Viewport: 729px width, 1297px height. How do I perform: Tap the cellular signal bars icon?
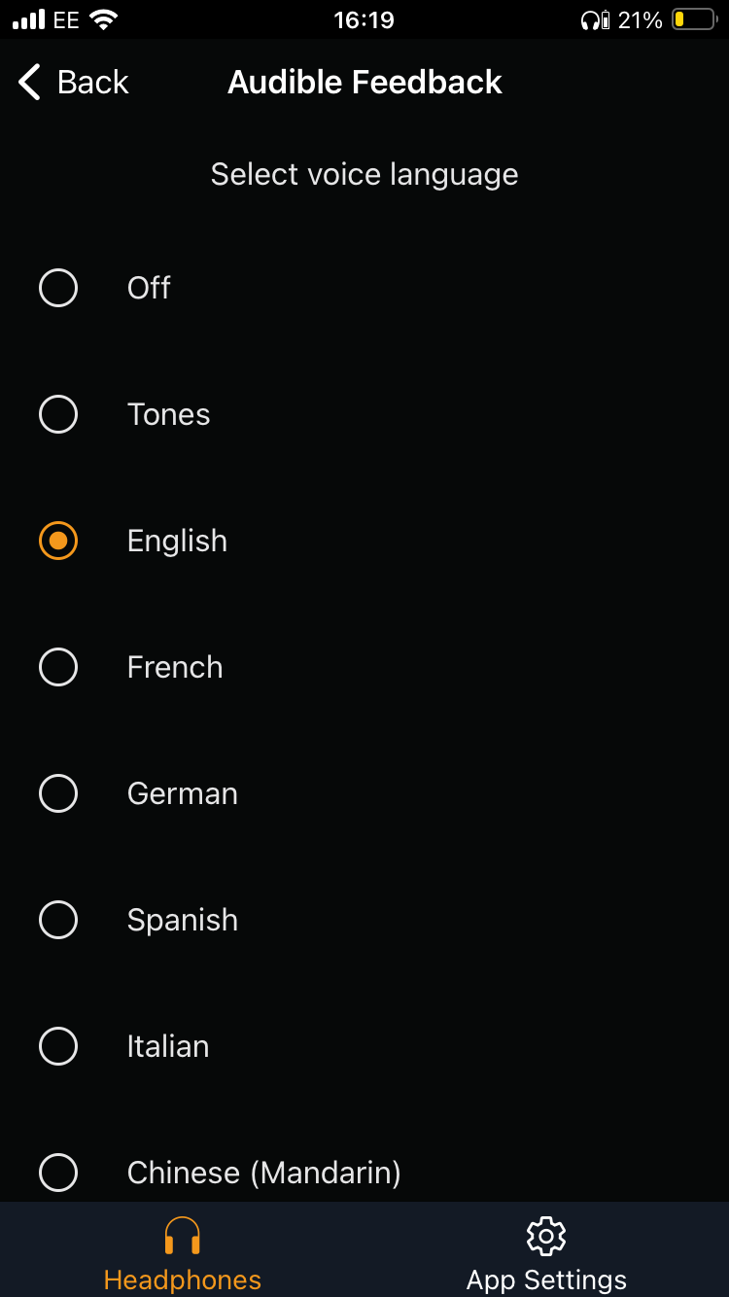click(29, 18)
